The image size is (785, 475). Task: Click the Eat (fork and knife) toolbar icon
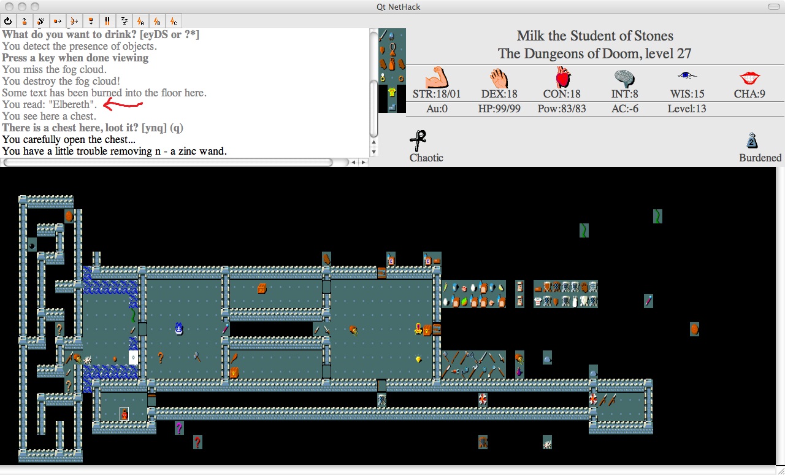point(107,21)
